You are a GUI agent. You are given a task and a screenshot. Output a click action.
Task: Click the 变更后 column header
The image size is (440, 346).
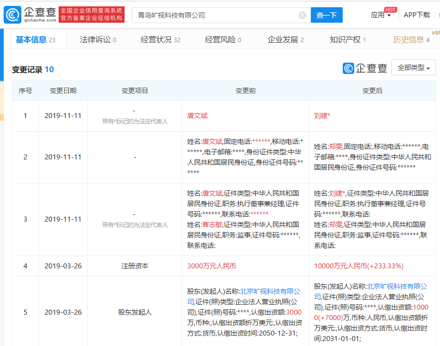point(372,91)
